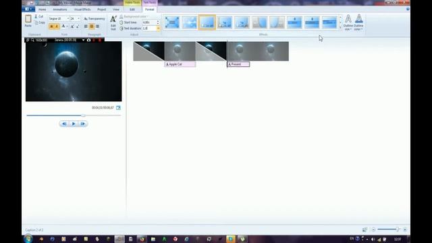Change thumbnail size icon in status bar
The image size is (432, 243).
[x=364, y=230]
